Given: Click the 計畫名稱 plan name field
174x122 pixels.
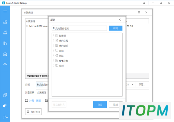Looking at the screenshot, I should click(42, 92).
